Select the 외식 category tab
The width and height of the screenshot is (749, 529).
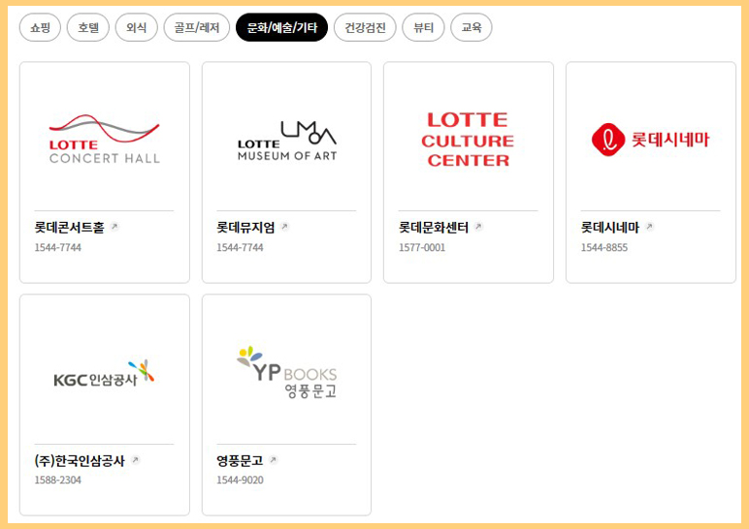coord(136,28)
